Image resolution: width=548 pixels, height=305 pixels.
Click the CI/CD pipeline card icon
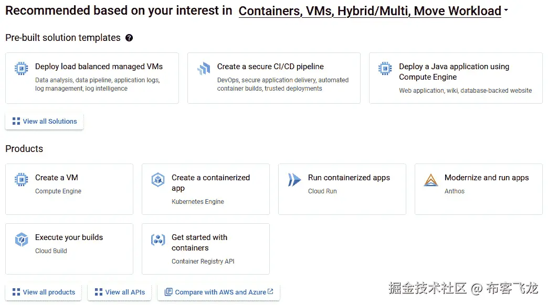(204, 68)
